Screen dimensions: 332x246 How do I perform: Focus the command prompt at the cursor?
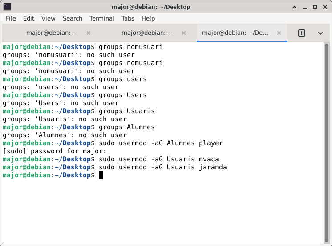pyautogui.click(x=101, y=175)
